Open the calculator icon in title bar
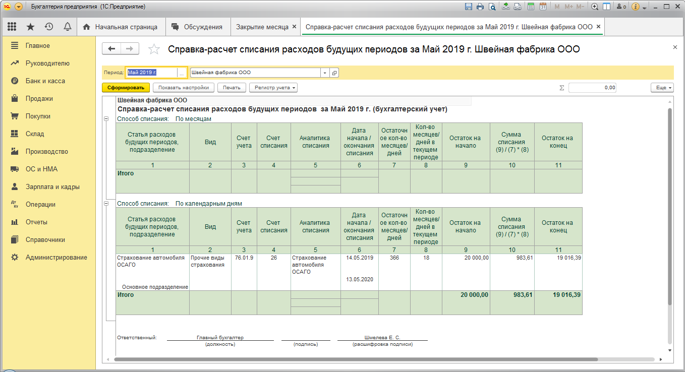 pyautogui.click(x=531, y=7)
